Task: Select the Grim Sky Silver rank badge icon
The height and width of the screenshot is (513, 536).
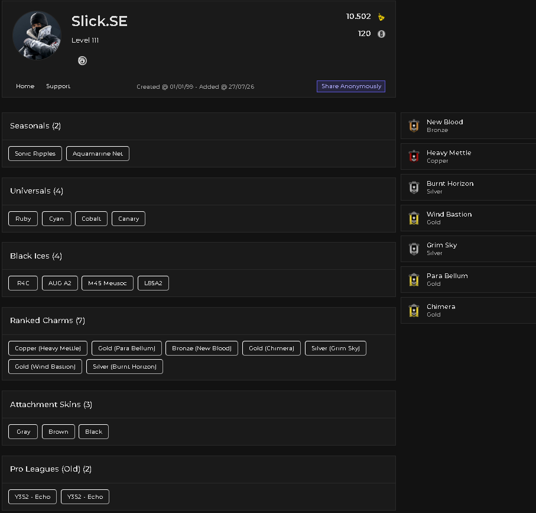Action: point(414,249)
